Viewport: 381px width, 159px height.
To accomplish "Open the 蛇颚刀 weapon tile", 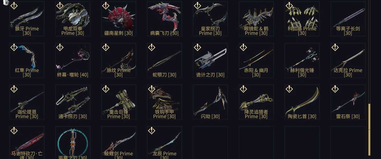I will [164, 60].
